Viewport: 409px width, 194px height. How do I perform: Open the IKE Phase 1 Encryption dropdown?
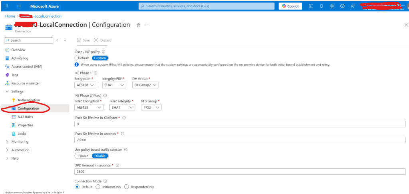[x=85, y=85]
